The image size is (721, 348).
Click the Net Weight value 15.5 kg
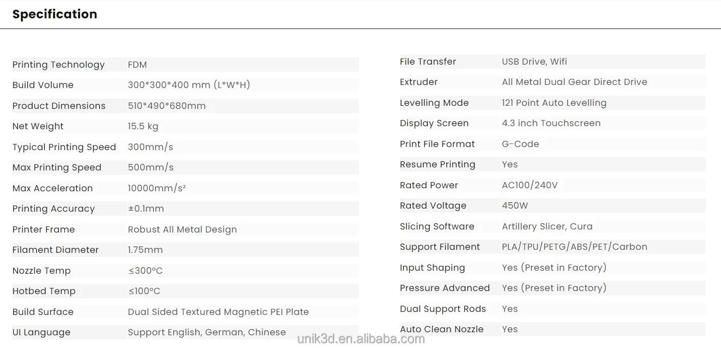click(143, 126)
